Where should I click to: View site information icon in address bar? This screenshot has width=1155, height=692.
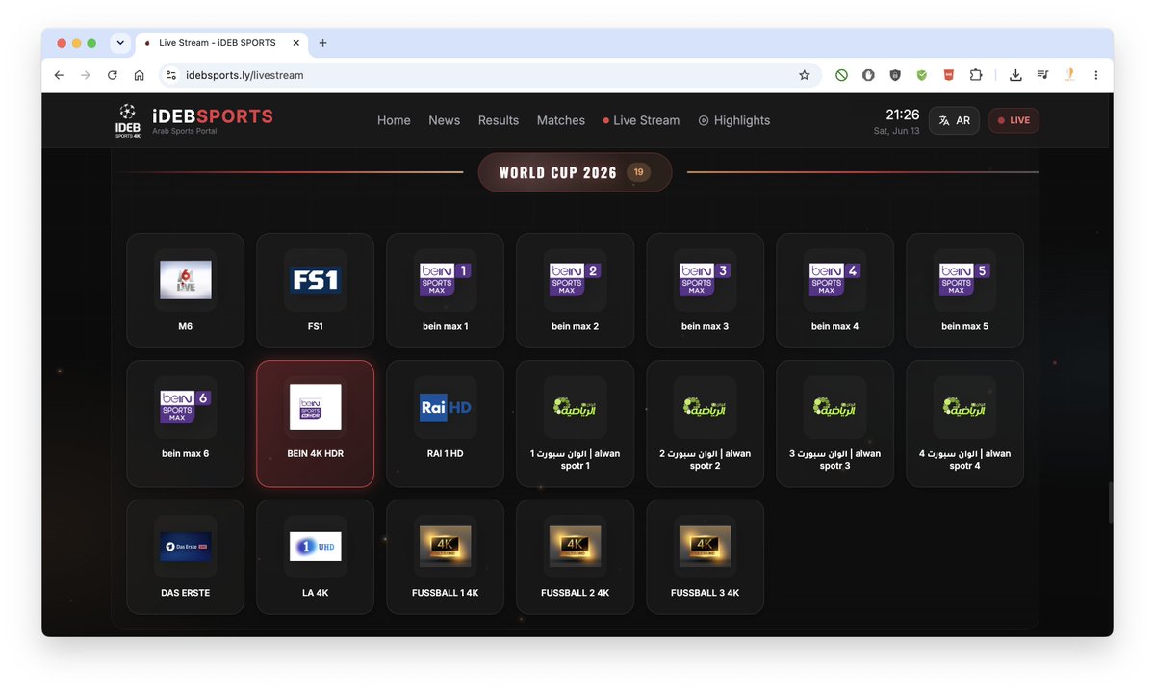click(170, 75)
